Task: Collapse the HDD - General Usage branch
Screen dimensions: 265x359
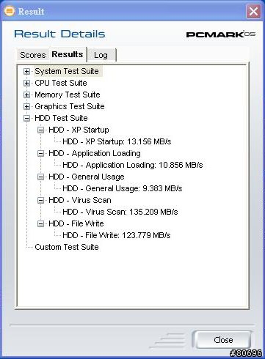Action: [40, 177]
